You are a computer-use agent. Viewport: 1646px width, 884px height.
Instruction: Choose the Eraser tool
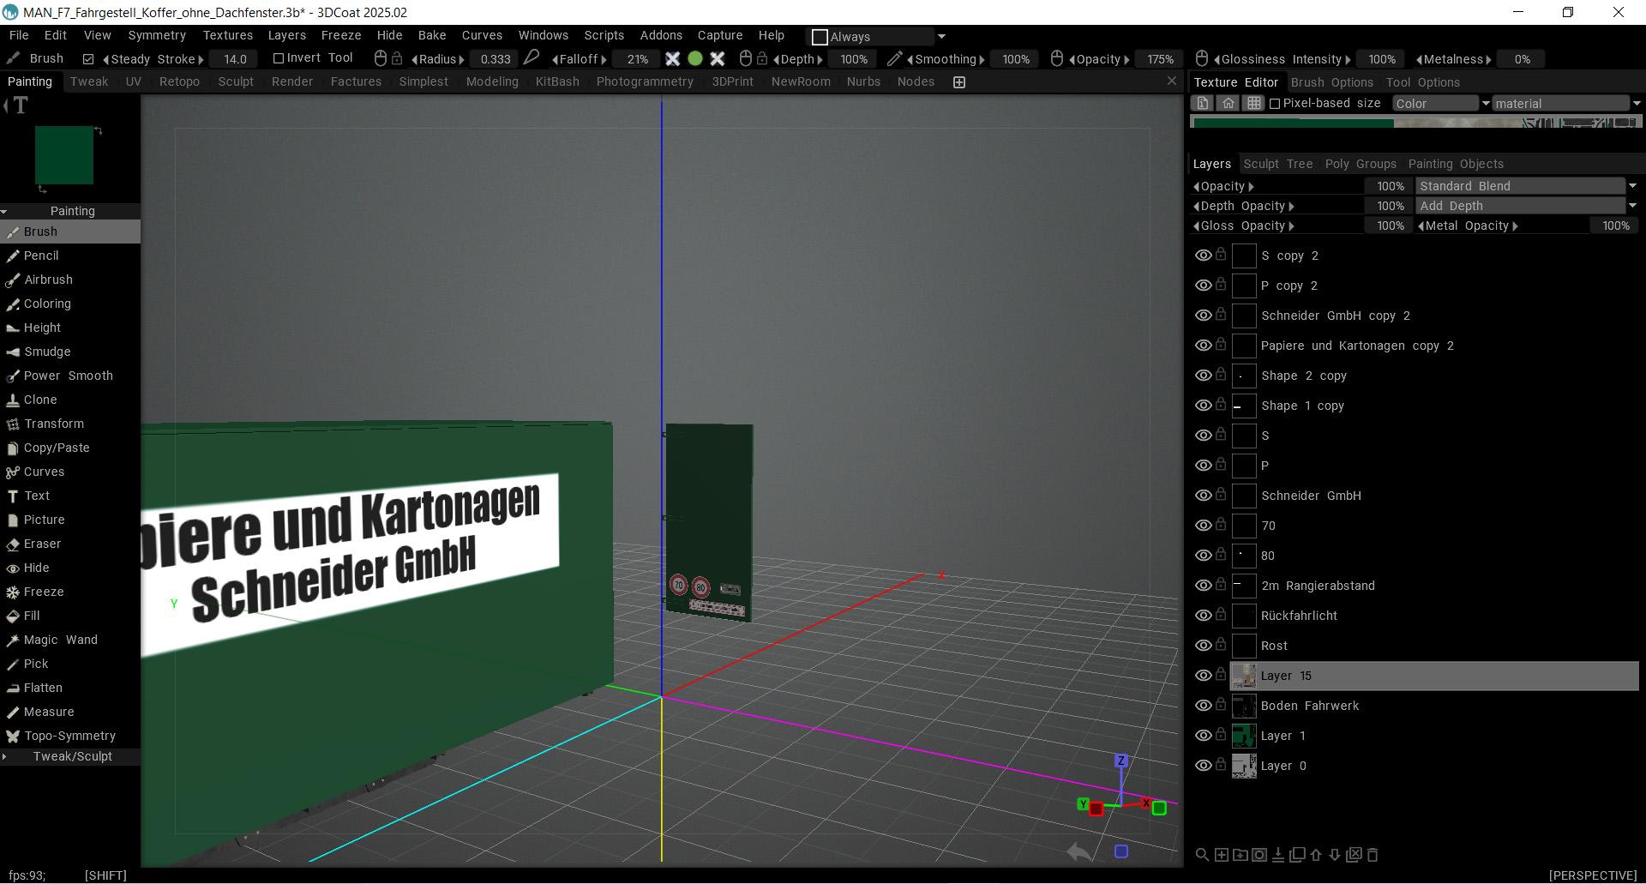click(x=42, y=544)
